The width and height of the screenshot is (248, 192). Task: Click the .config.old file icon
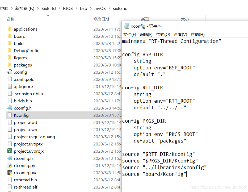coord(10,79)
